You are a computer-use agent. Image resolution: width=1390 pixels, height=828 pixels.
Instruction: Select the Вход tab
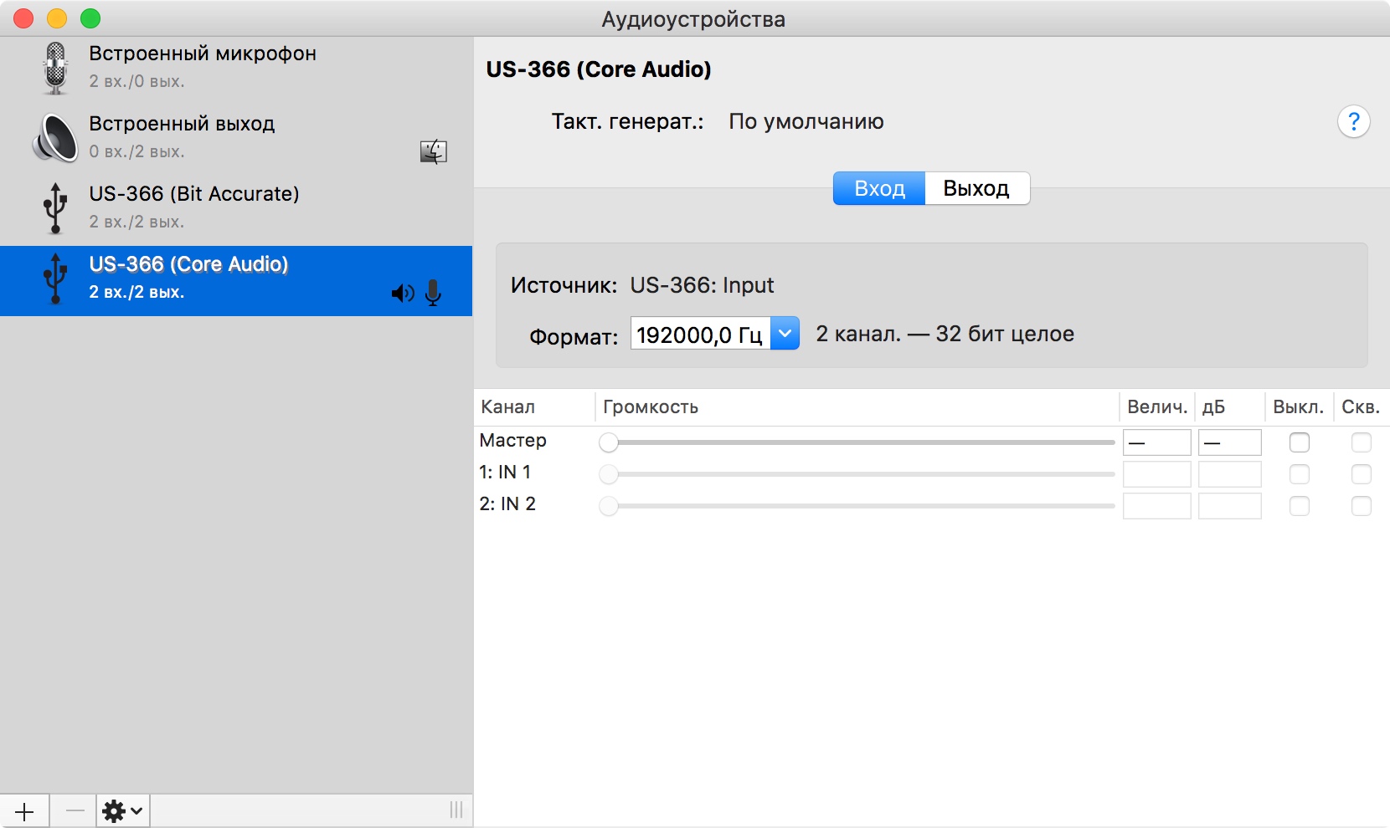tap(879, 188)
